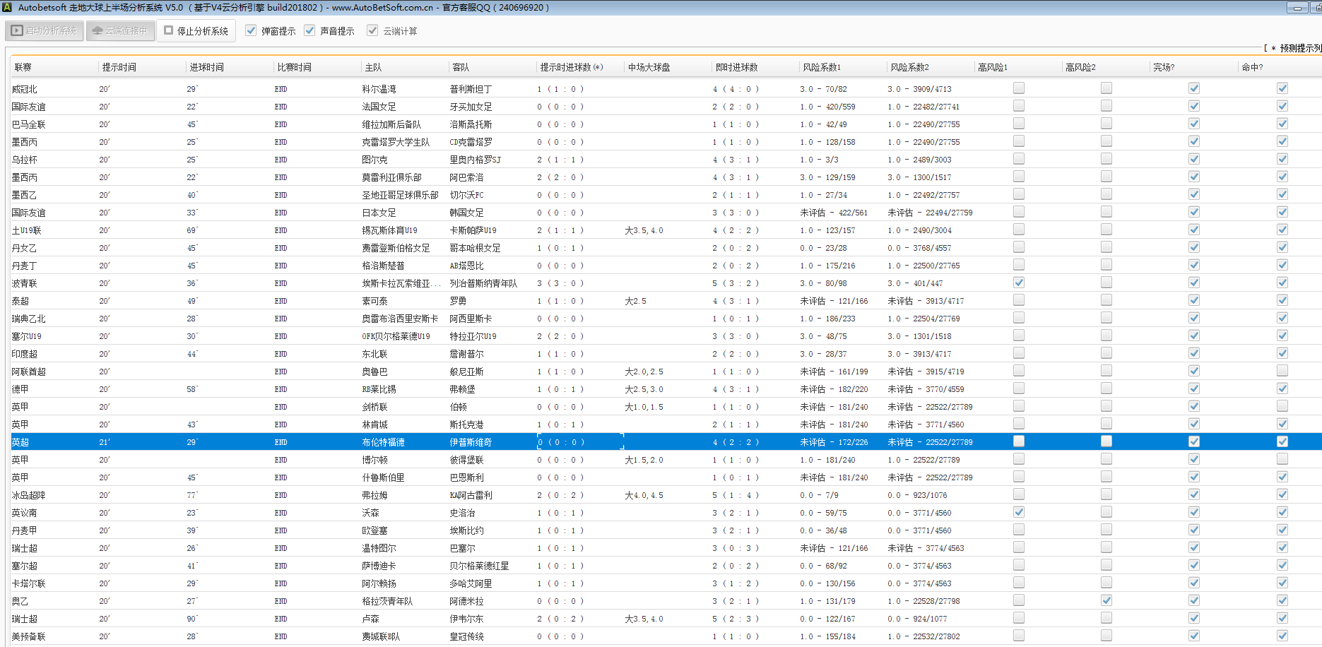Click the 布伦特福德 team cell
1322x647 pixels.
pyautogui.click(x=383, y=442)
